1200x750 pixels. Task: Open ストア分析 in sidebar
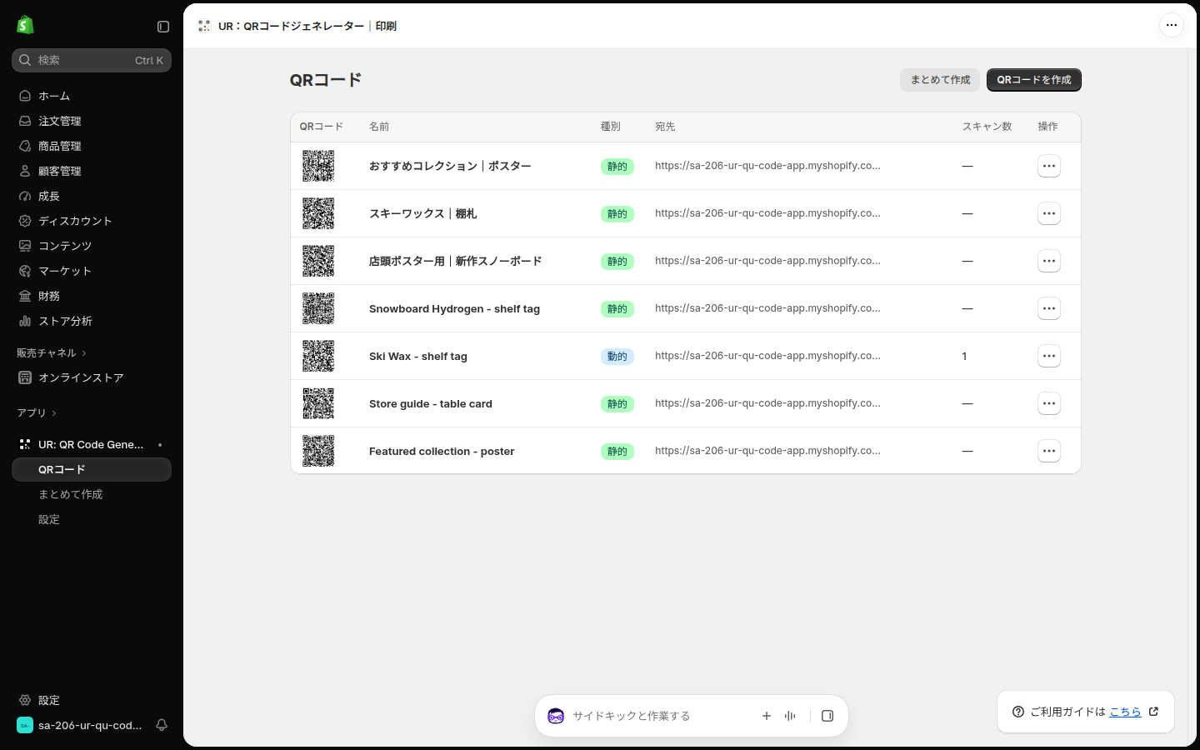point(92,321)
